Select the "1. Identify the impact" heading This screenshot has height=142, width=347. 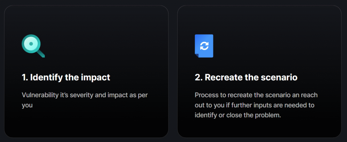pos(66,77)
